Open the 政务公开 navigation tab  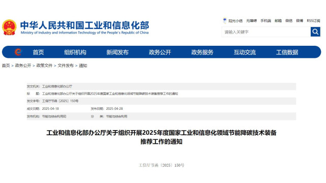pos(160,52)
